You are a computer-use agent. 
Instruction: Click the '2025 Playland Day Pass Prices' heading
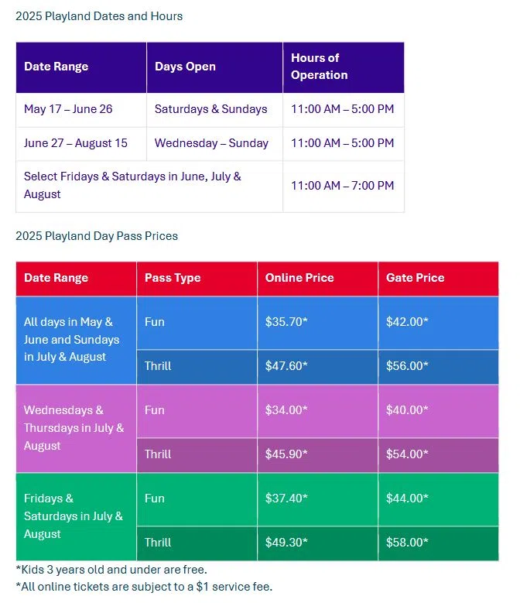click(x=97, y=236)
